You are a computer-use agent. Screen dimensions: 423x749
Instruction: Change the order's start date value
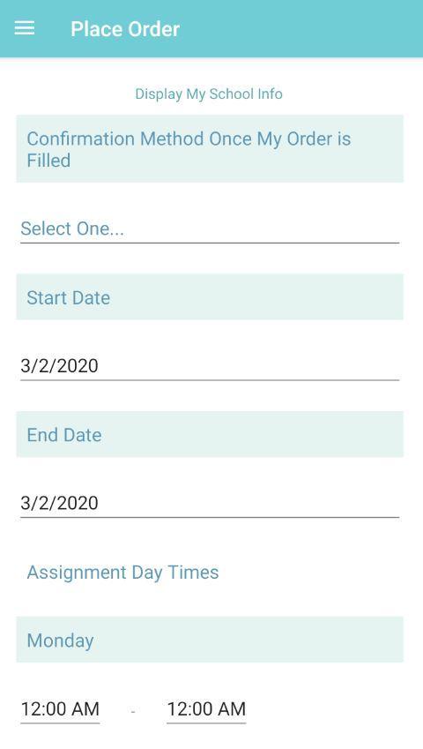210,366
